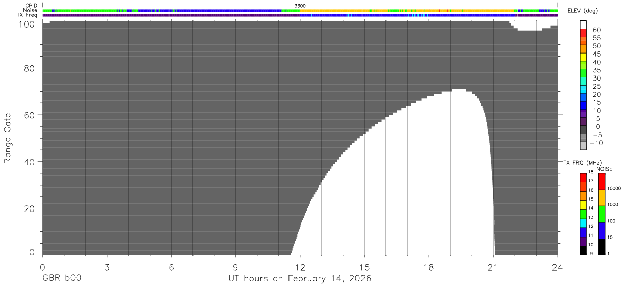Select the red top segment of TX FRQ colorbar
Screen dimensions: 627x289
click(x=583, y=177)
